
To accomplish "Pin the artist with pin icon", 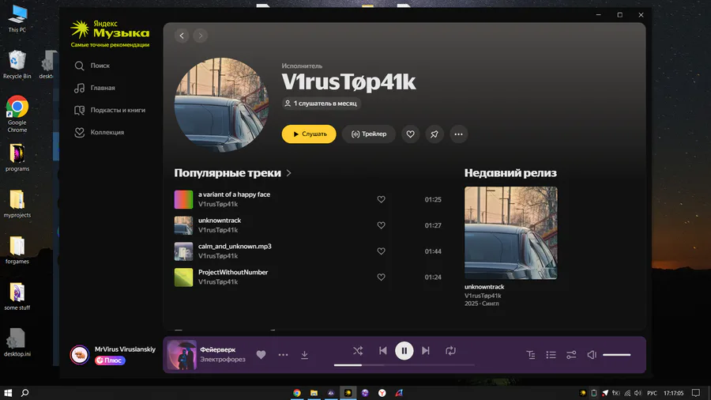I will tap(434, 134).
